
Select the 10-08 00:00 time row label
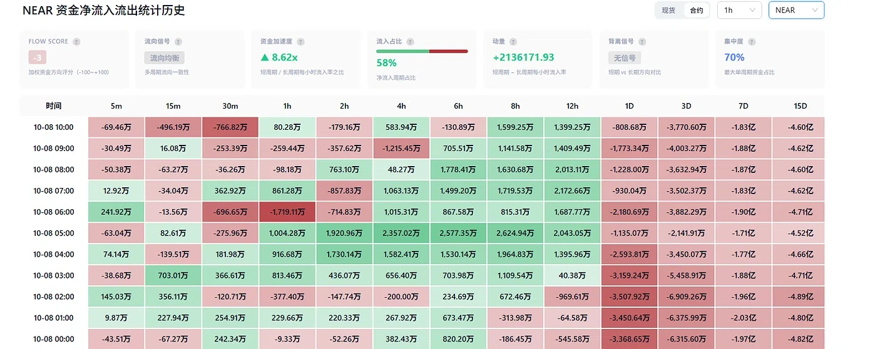(x=54, y=340)
